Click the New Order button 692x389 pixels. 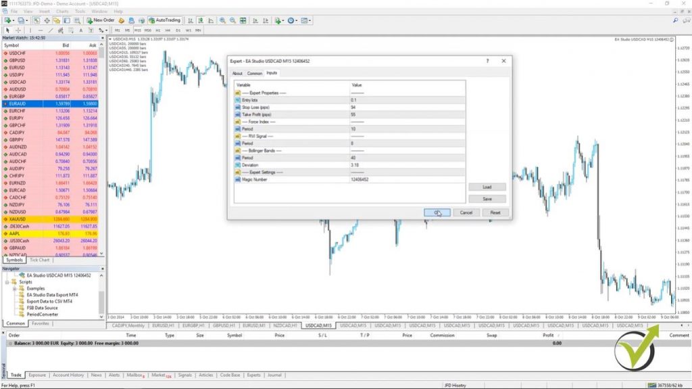[101, 20]
